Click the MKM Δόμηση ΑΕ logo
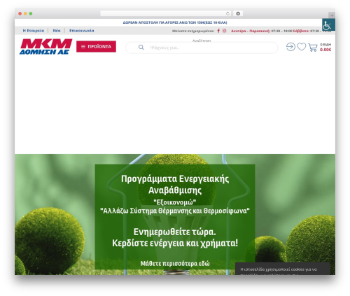 click(46, 47)
